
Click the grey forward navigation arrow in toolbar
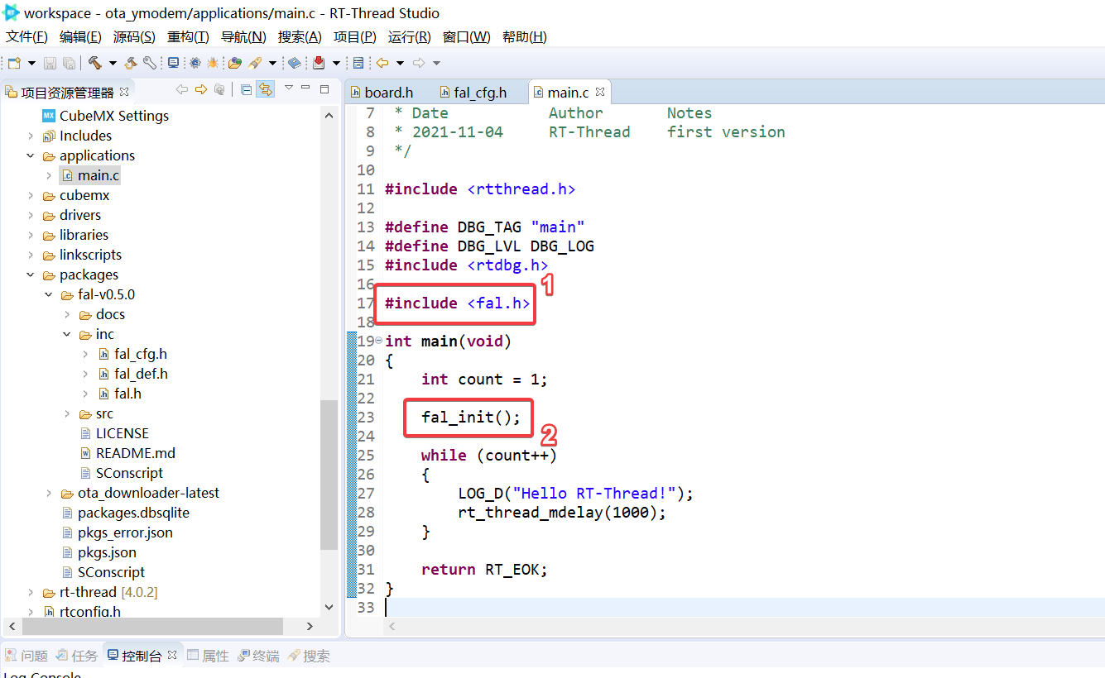tap(418, 63)
